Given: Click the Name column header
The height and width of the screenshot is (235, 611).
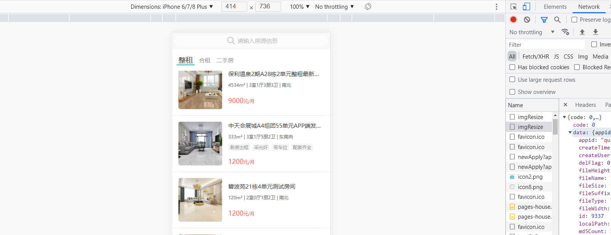Looking at the screenshot, I should (532, 105).
